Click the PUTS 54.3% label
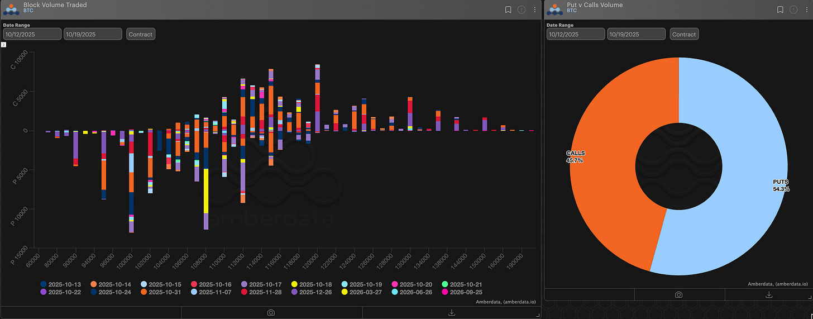This screenshot has height=319, width=813. coord(781,185)
